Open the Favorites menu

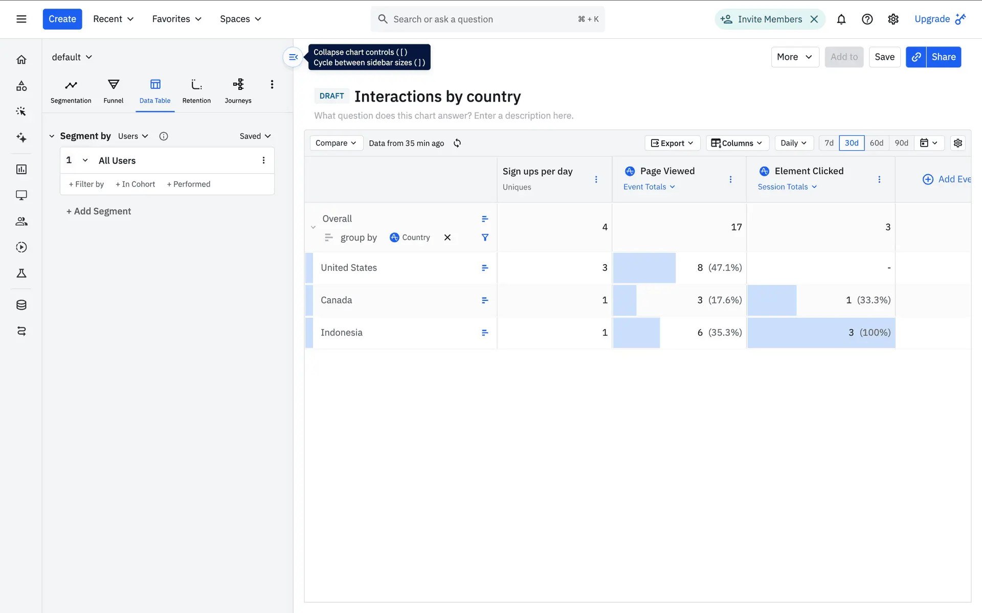click(x=176, y=19)
